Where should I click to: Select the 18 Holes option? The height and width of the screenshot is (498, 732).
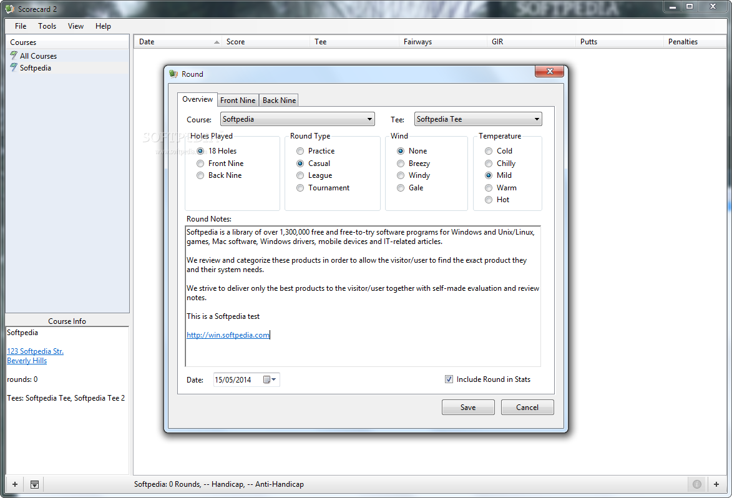click(218, 151)
